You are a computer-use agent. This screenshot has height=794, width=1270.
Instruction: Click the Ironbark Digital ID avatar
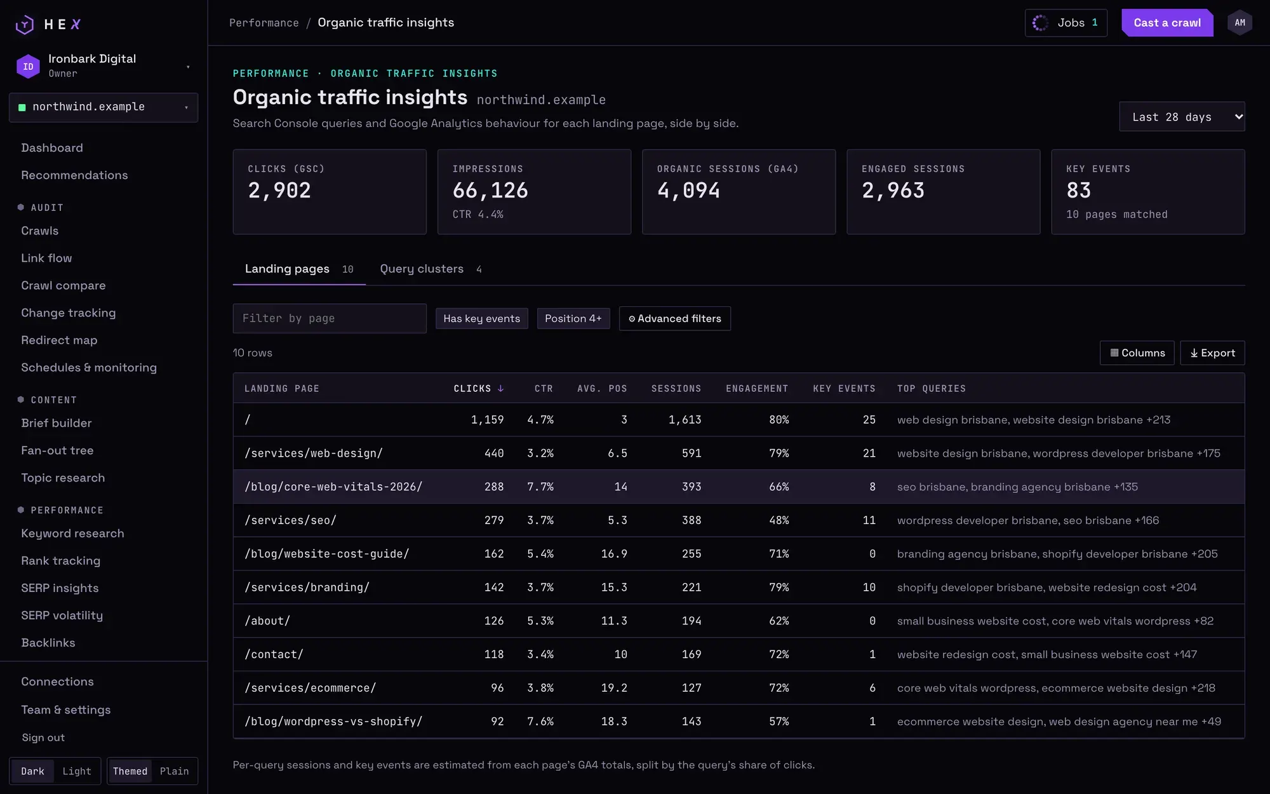28,66
